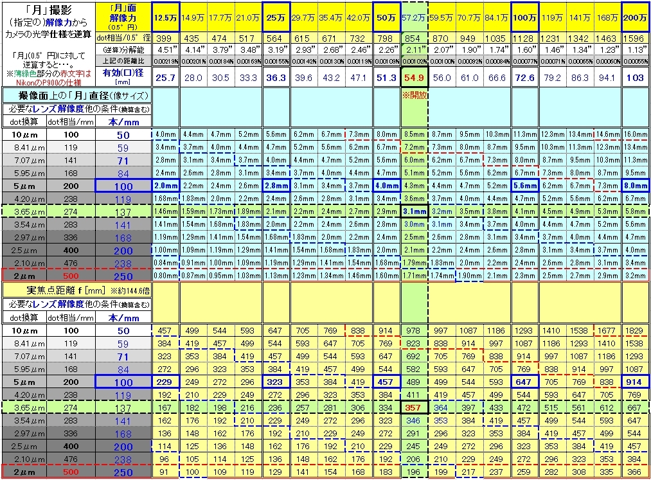Viewport: 651px width, 480px height.
Task: Select the focal length value 1829
Action: click(635, 331)
